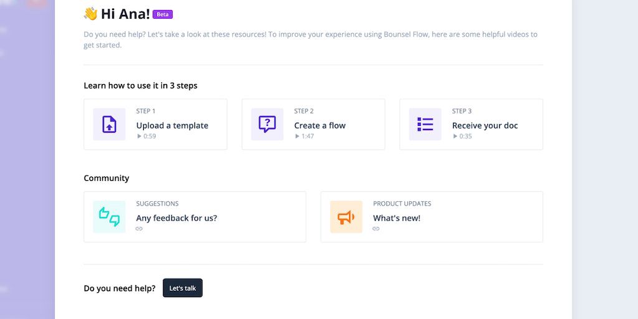Viewport: 638px width, 319px height.
Task: Select the Product Updates card label
Action: [x=402, y=204]
